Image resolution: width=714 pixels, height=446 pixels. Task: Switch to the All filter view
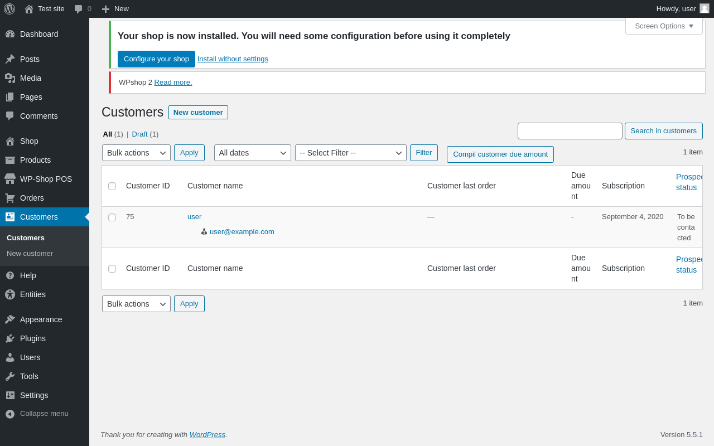(108, 134)
